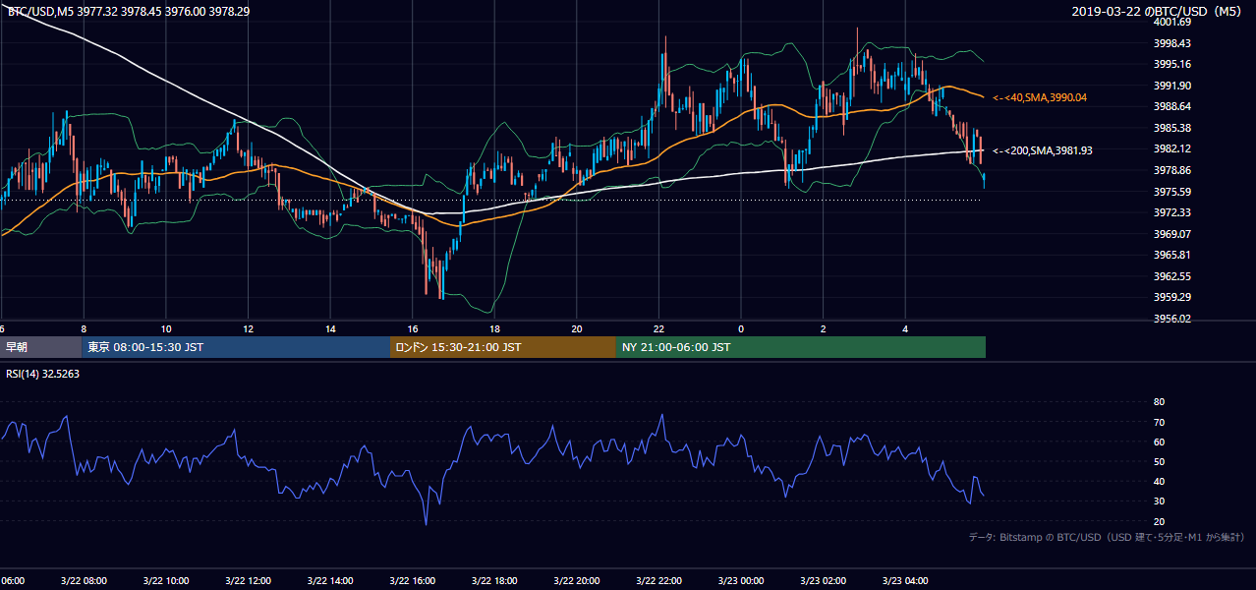Click hour tick 14 under the price chart

330,329
